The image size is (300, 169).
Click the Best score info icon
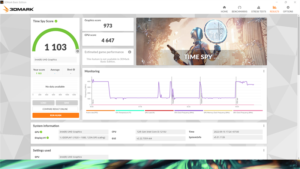point(74,69)
